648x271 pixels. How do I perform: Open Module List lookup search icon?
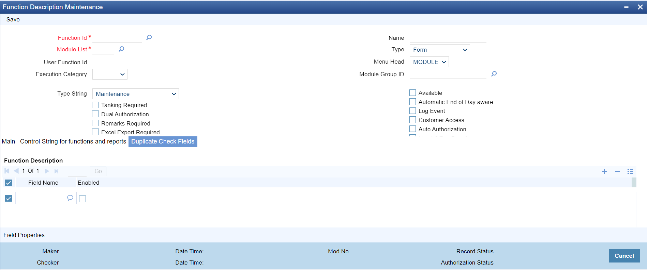121,49
